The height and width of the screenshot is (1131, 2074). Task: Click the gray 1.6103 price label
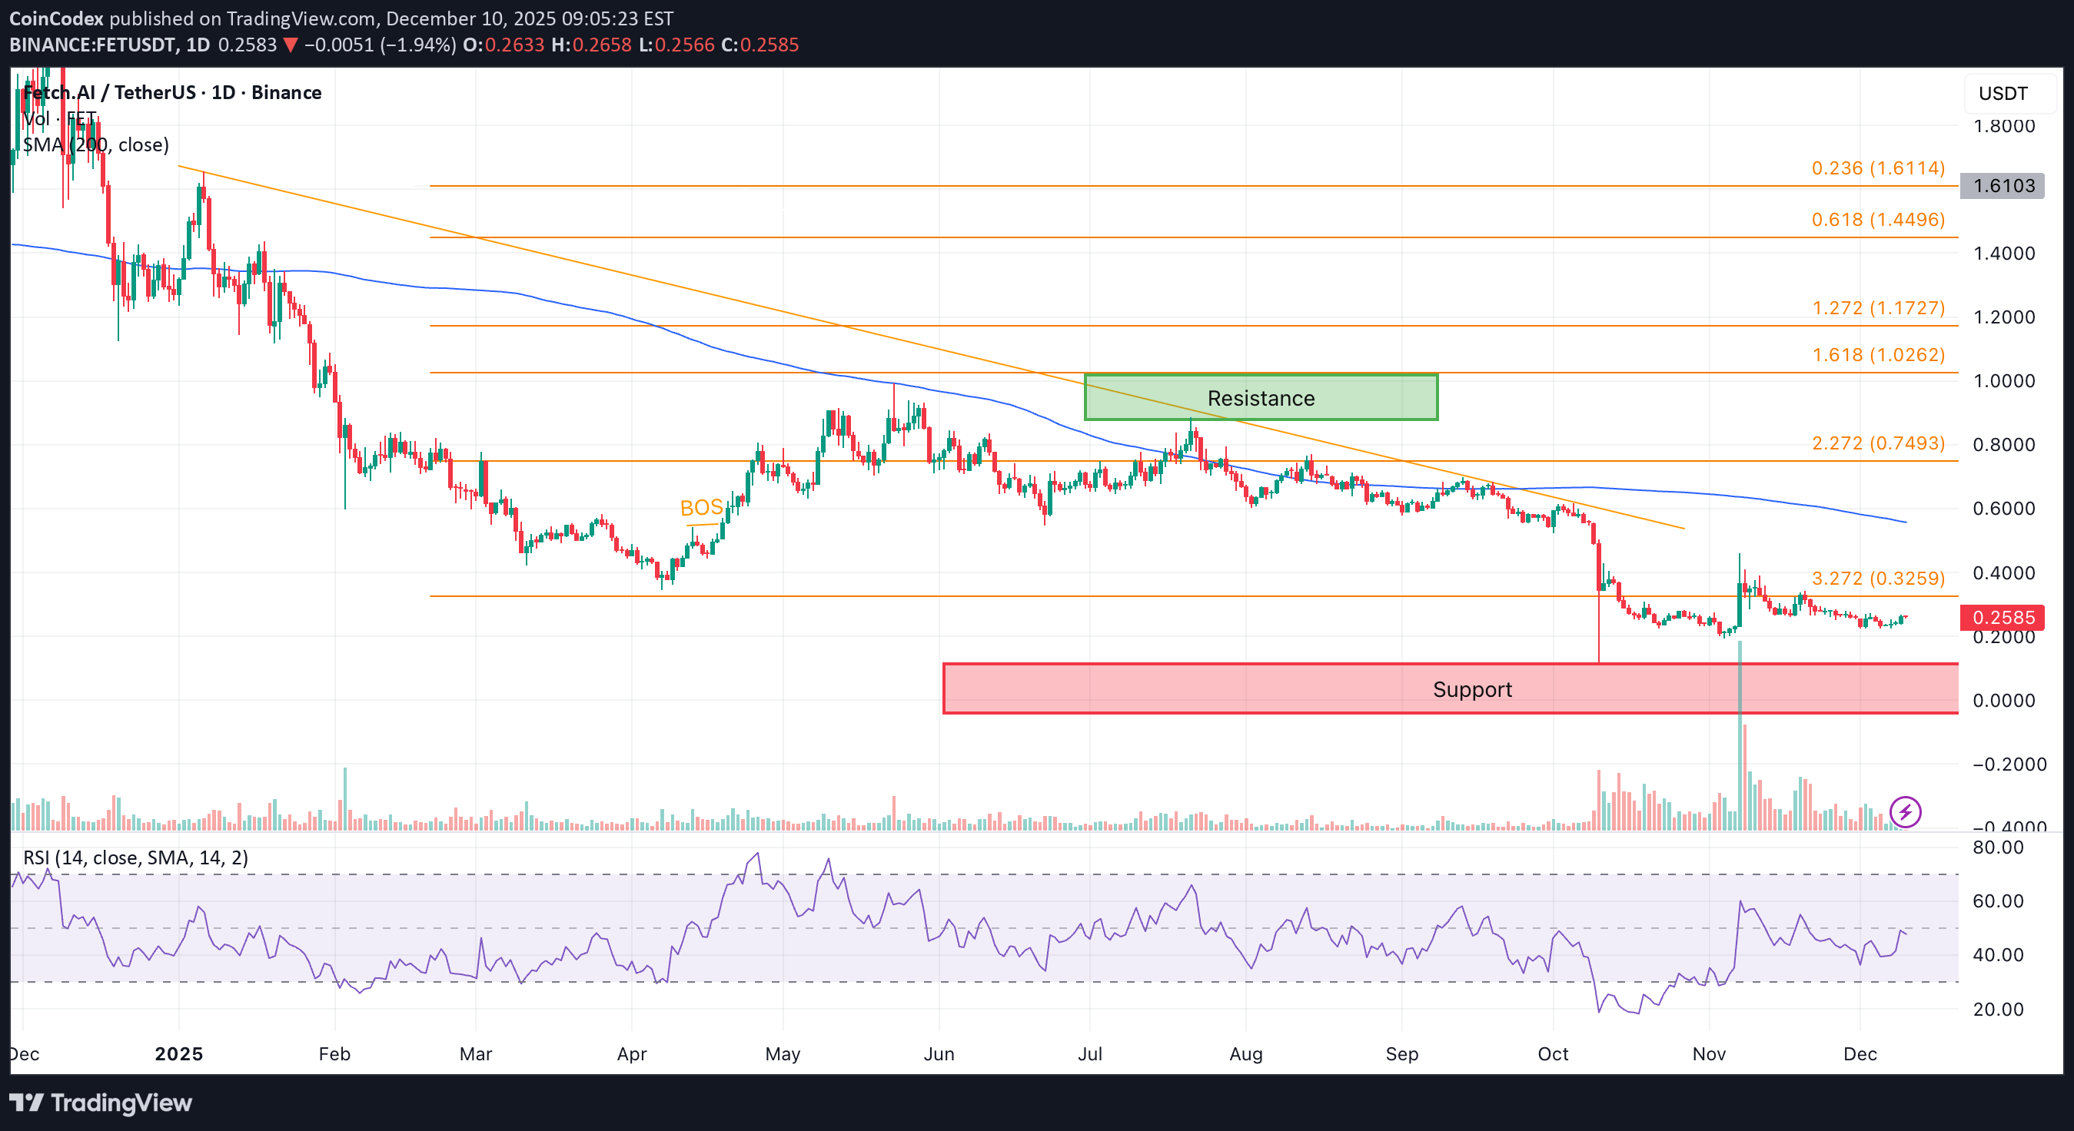[x=2003, y=186]
